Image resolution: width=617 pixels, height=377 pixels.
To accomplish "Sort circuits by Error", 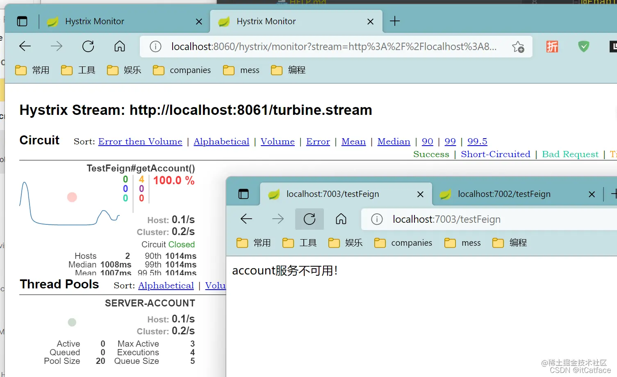I will (318, 142).
